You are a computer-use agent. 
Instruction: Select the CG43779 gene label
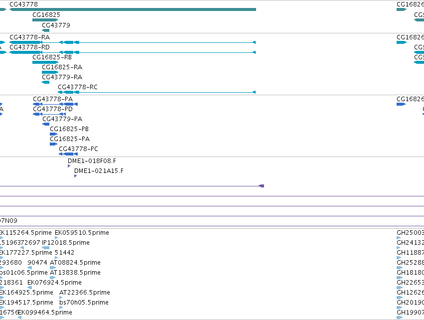click(56, 25)
